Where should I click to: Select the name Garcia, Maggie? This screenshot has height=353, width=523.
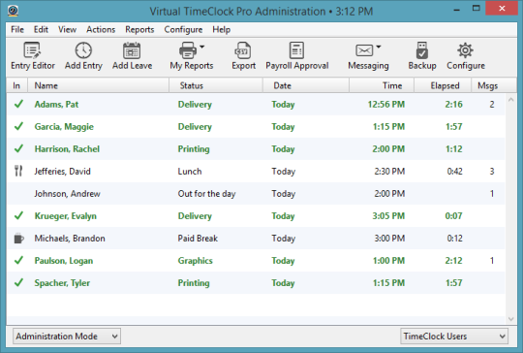pos(64,127)
